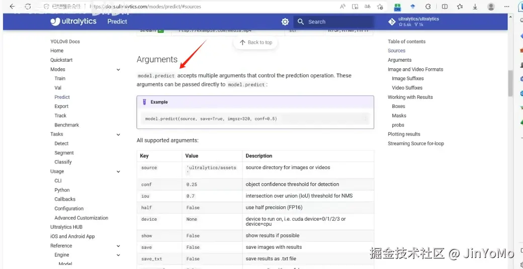Open Quickstart in the sidebar

pyautogui.click(x=61, y=60)
